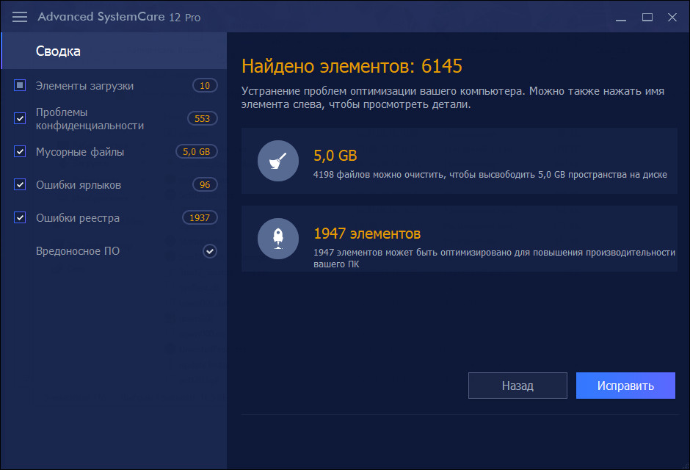The height and width of the screenshot is (470, 690).
Task: Click the 553 privacy issues count badge
Action: pos(202,119)
